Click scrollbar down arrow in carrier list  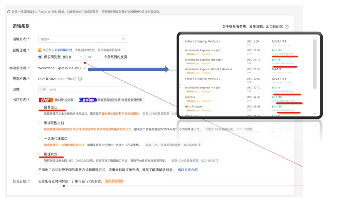click(x=315, y=113)
